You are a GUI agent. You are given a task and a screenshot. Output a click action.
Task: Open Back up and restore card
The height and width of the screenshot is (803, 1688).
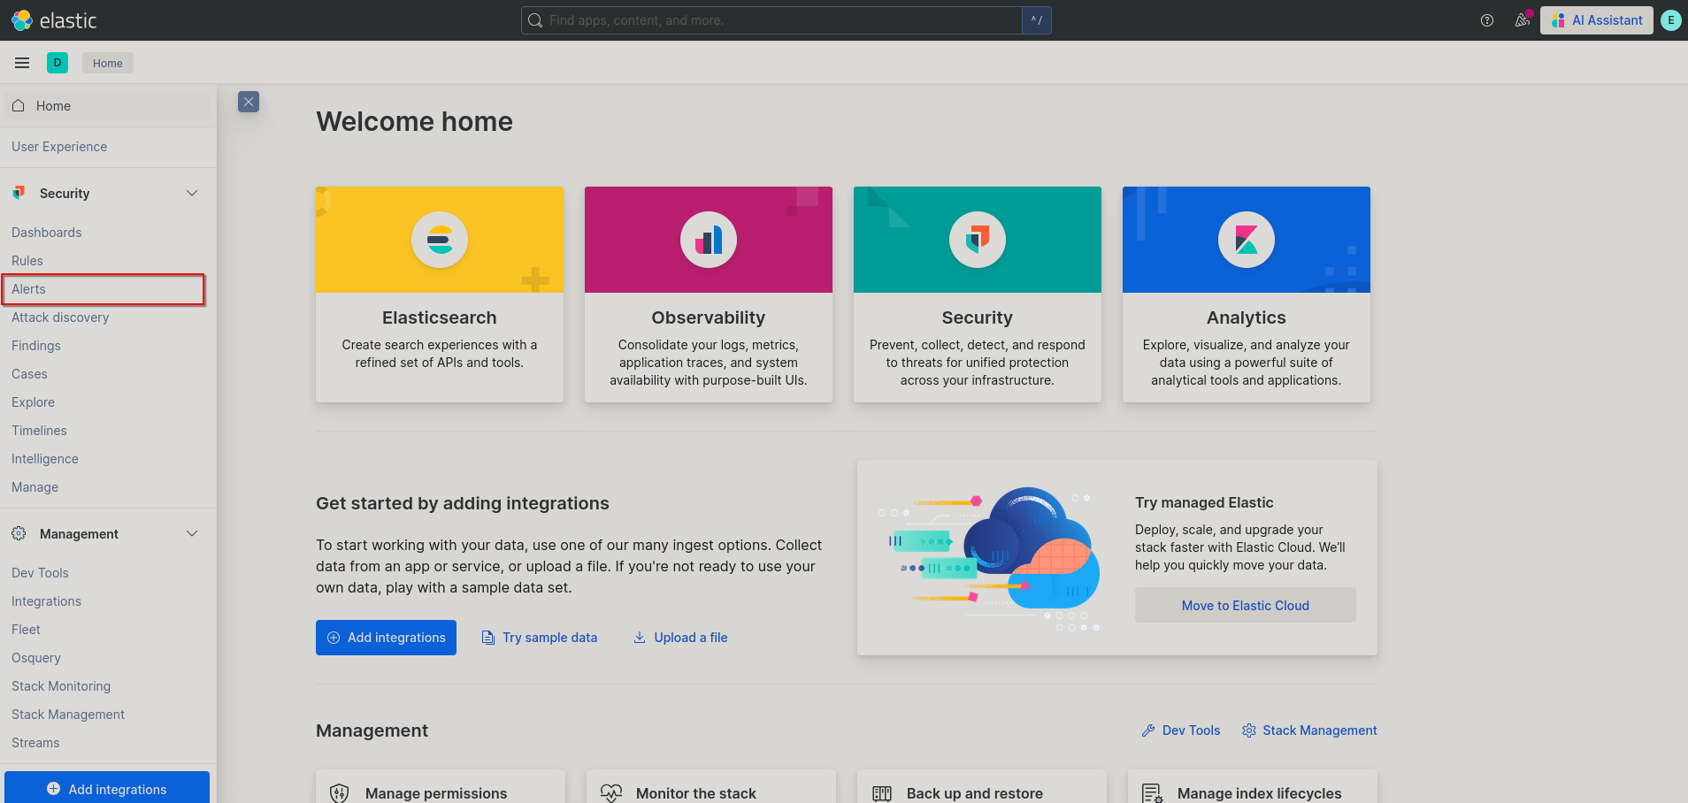point(982,787)
